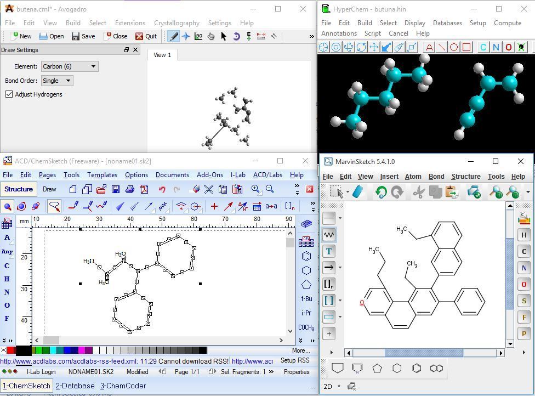Select the HyperChem circle annotation tool
The height and width of the screenshot is (396, 535).
click(x=454, y=47)
